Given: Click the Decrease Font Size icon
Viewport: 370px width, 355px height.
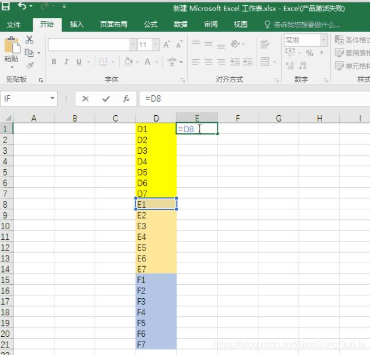Looking at the screenshot, I should tap(179, 44).
